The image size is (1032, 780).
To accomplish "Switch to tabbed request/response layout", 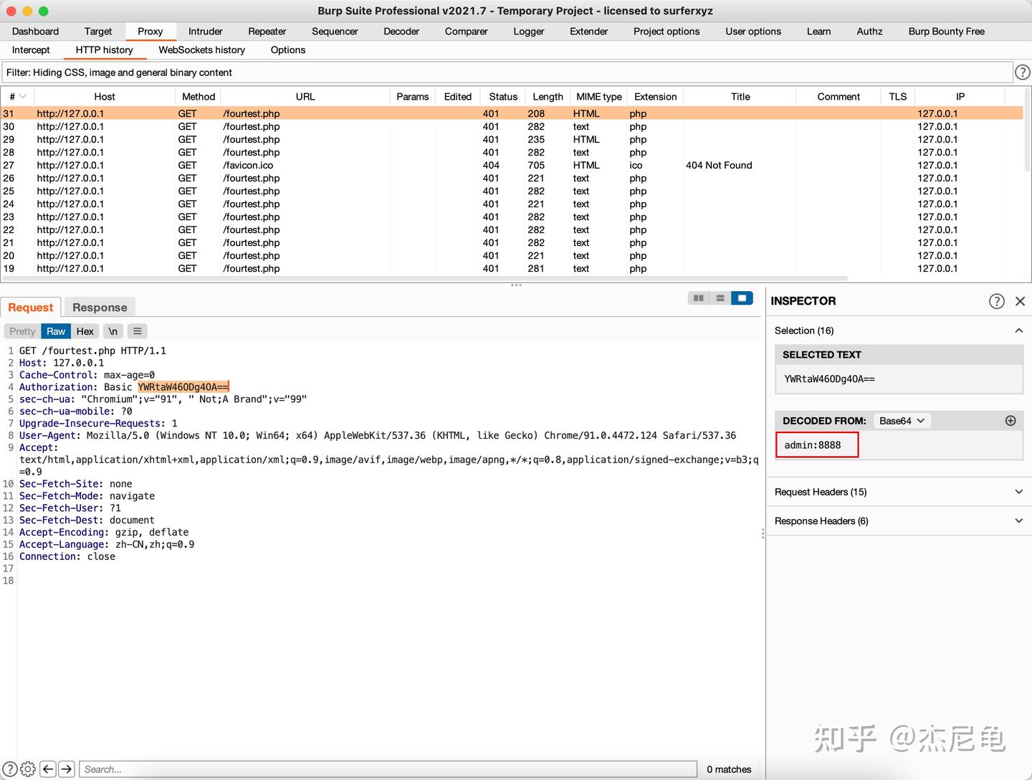I will coord(742,298).
